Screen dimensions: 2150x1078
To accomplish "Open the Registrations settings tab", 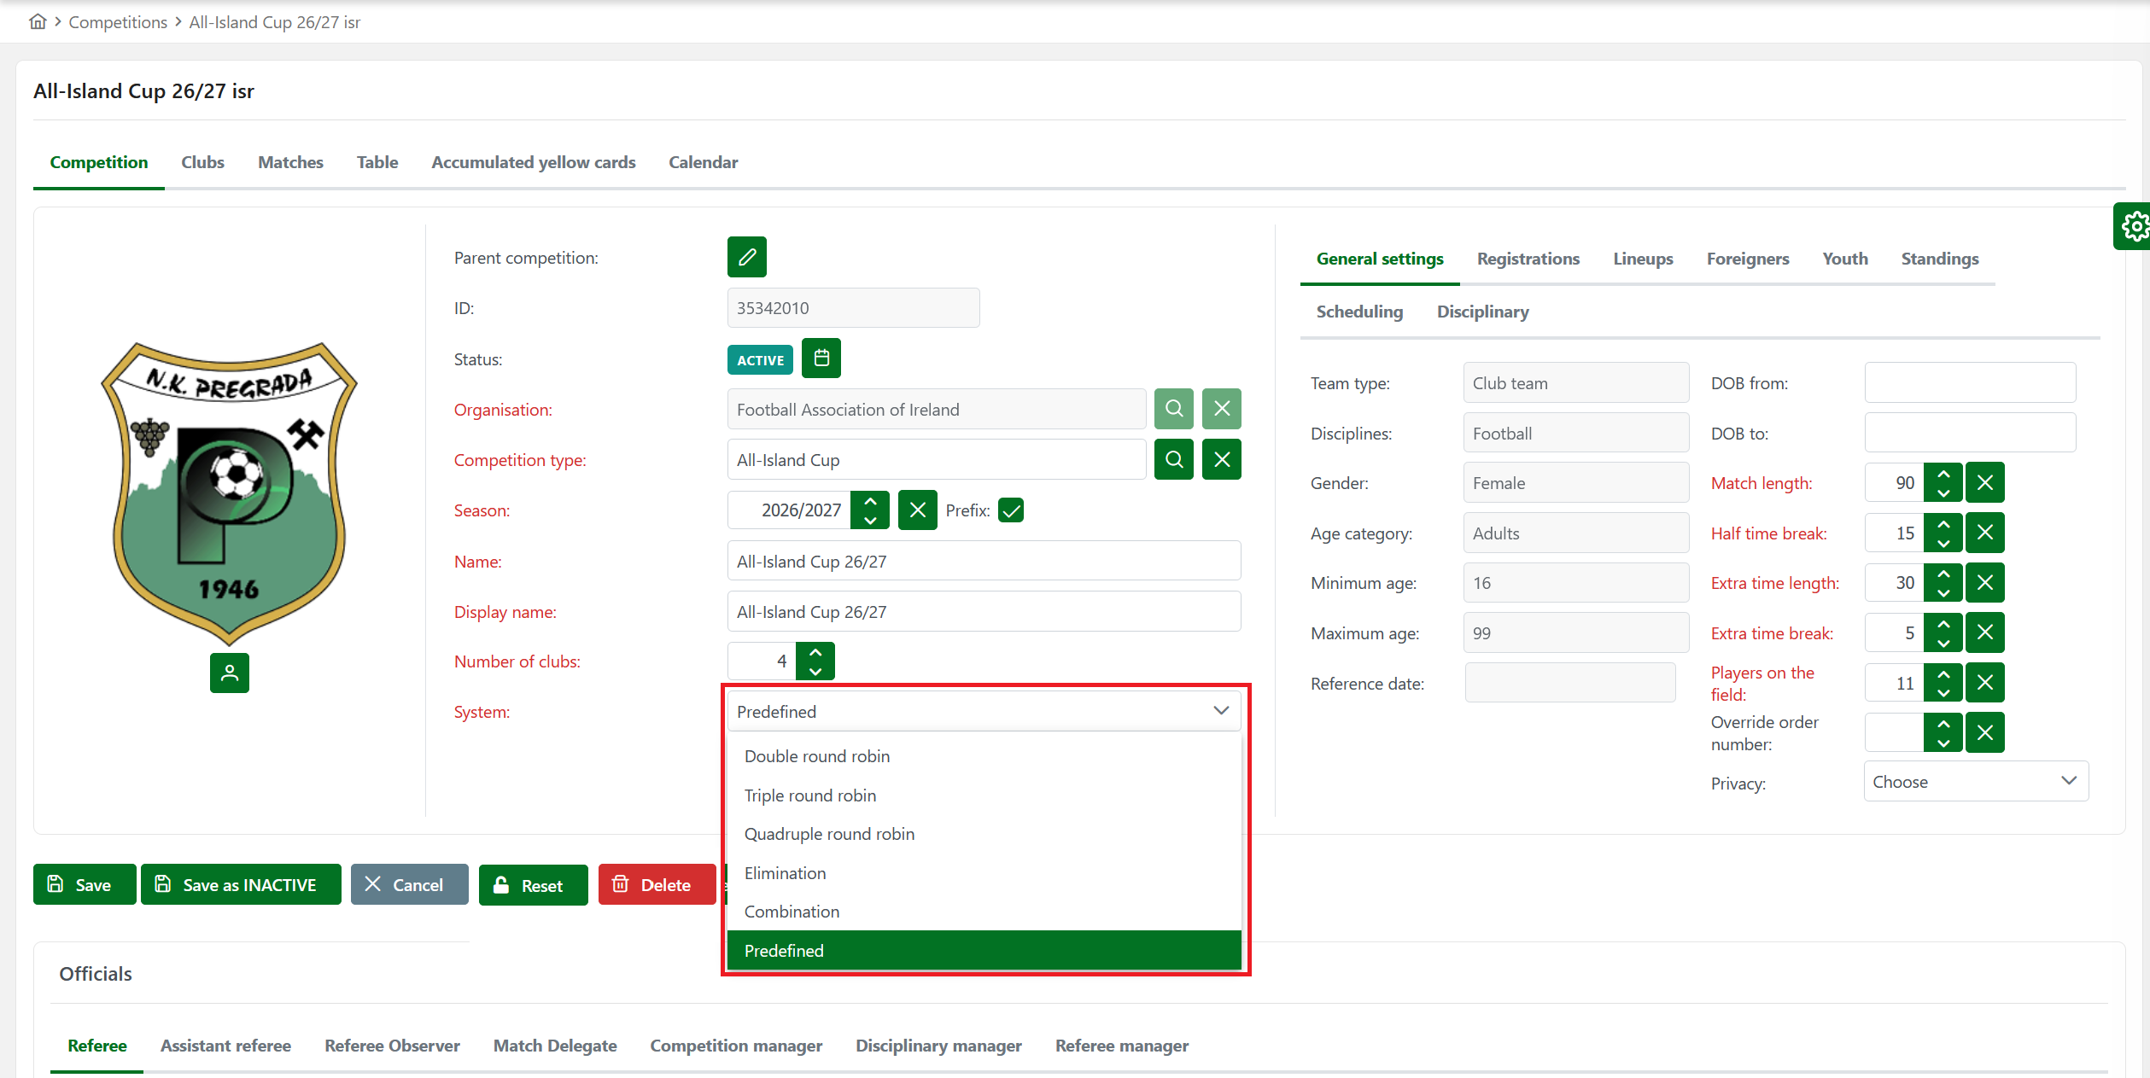I will [1528, 259].
